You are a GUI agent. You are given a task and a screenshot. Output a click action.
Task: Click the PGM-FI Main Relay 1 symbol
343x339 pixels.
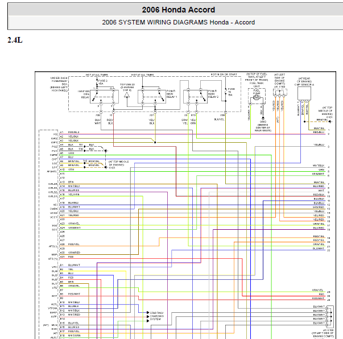[x=152, y=97]
